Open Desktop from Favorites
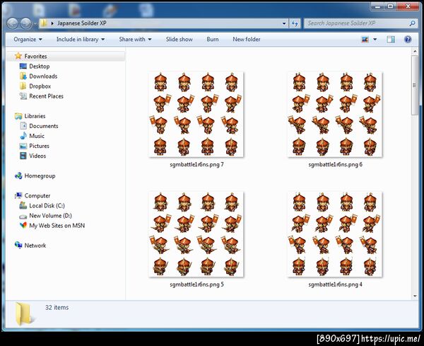This screenshot has width=424, height=346. click(40, 66)
